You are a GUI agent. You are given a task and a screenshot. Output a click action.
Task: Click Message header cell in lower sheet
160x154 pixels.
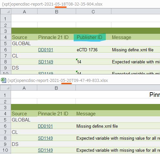[86, 114]
